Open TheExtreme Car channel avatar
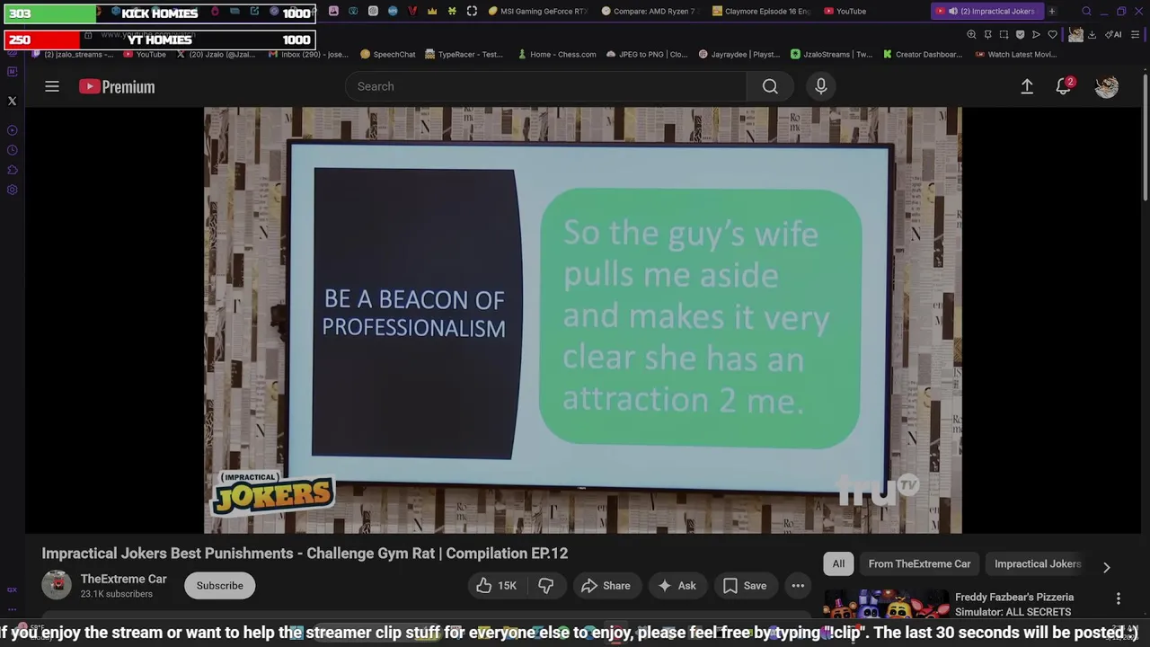Screen dimensions: 1150x647 point(57,585)
